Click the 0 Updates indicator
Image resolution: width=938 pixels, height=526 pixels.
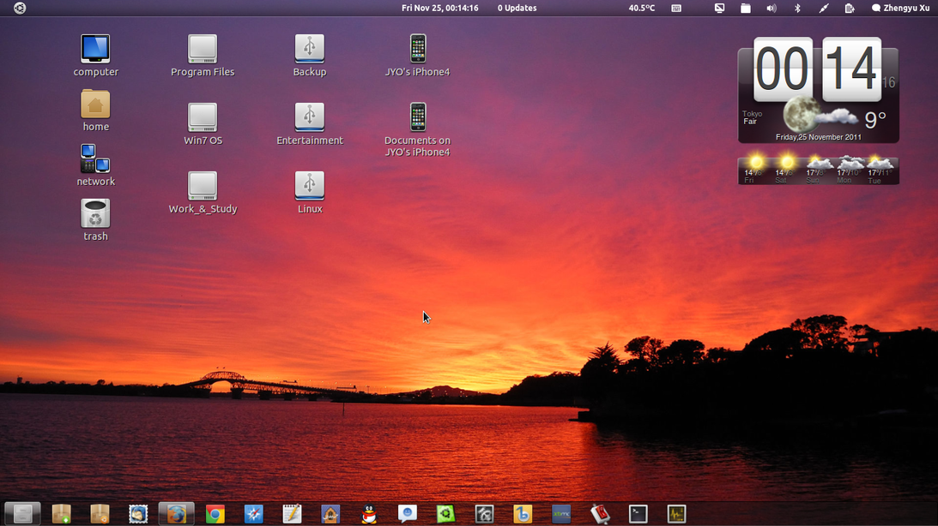(x=517, y=8)
